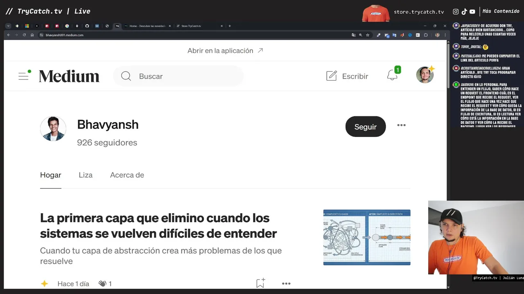Screen dimensions: 524x294
Task: Save the article with the bookmark icon
Action: point(260,283)
